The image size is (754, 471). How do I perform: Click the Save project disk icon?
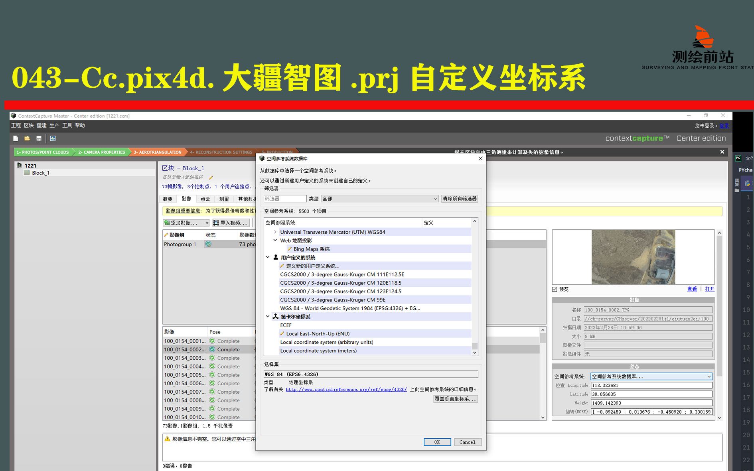[39, 138]
